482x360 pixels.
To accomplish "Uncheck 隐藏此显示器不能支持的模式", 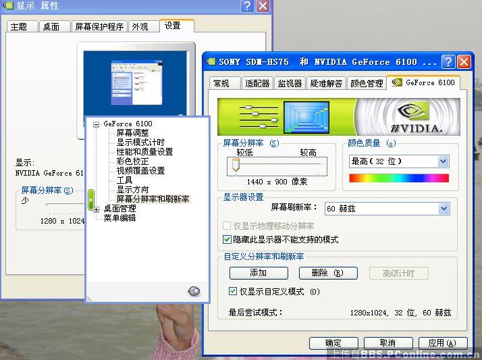I will [x=227, y=239].
